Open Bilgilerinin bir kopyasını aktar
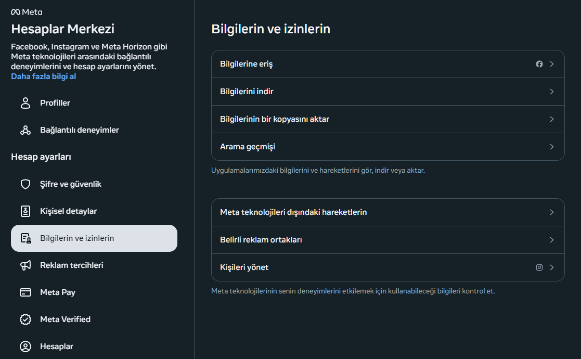Image resolution: width=581 pixels, height=359 pixels. click(x=387, y=119)
